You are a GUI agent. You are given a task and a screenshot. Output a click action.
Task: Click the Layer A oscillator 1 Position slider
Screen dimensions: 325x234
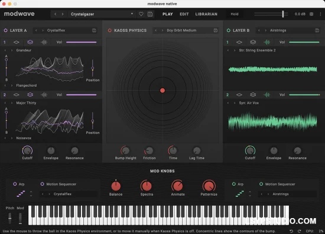[93, 68]
